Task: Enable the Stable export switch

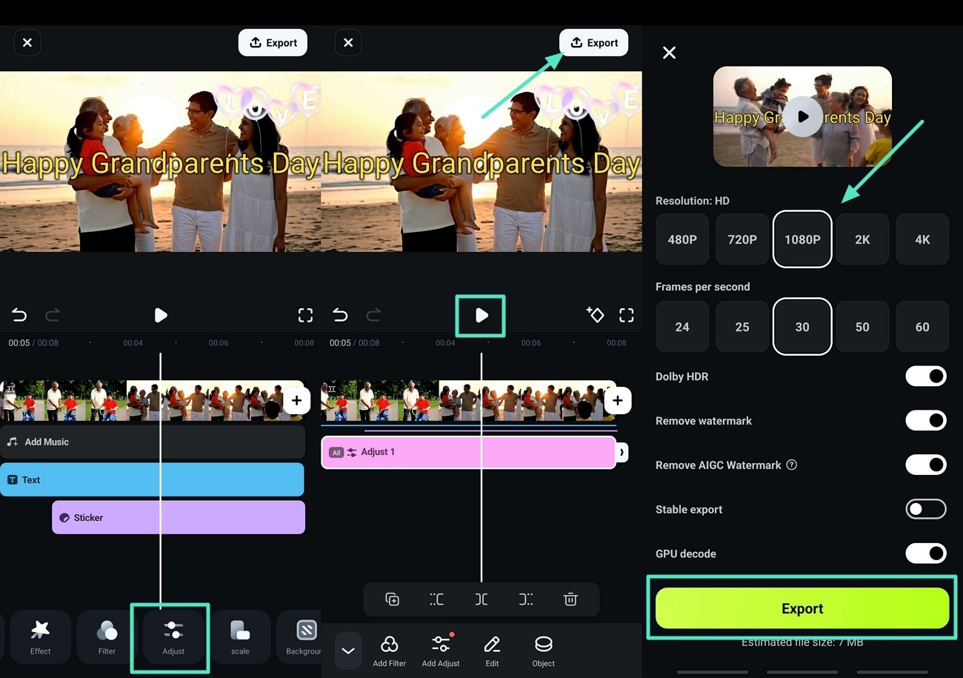Action: pyautogui.click(x=926, y=509)
